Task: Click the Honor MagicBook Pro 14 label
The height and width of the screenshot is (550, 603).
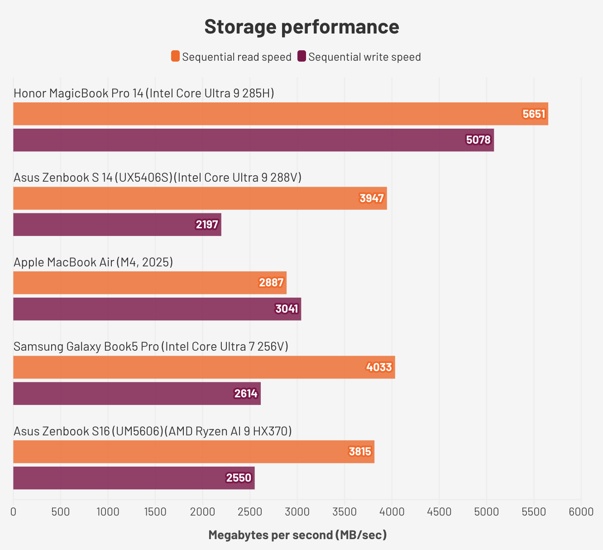Action: [x=144, y=93]
